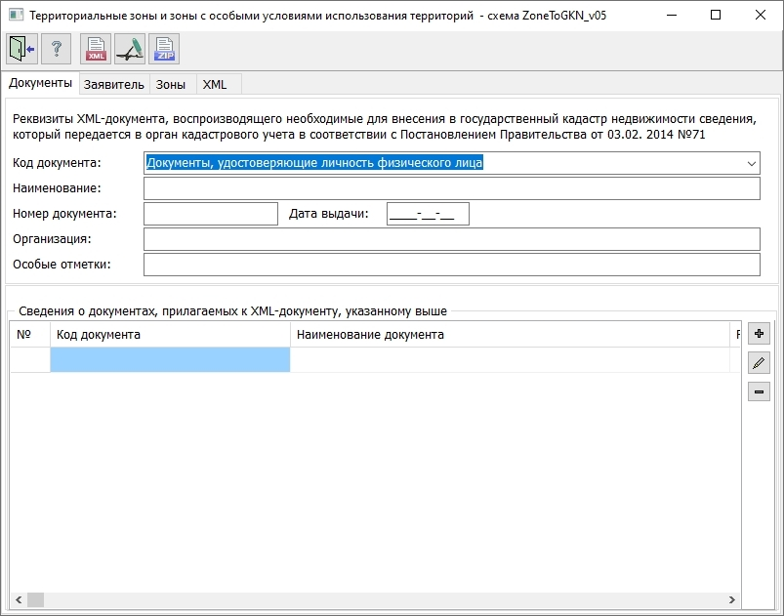Image resolution: width=784 pixels, height=616 pixels.
Task: Select the Документы tab
Action: [41, 84]
